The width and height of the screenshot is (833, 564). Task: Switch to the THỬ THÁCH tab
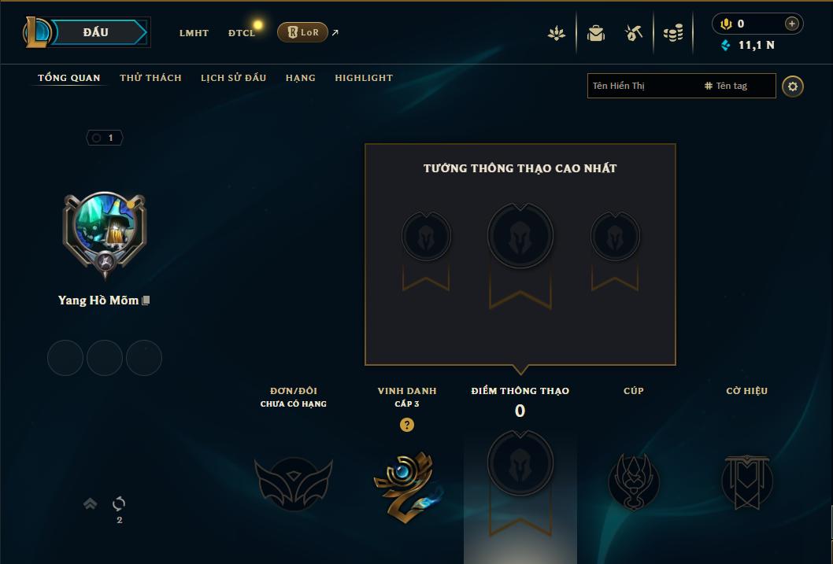(151, 78)
